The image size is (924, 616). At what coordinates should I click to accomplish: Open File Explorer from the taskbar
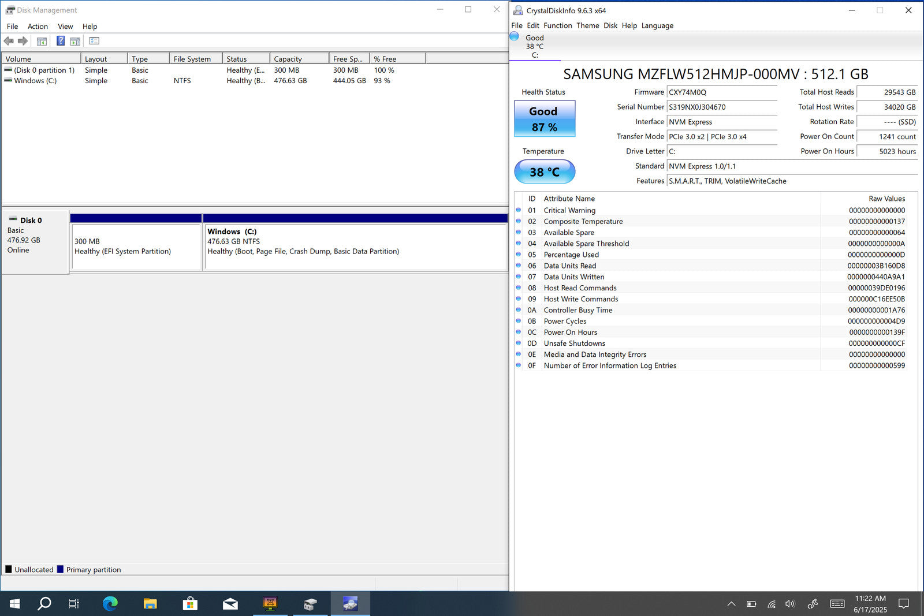[x=150, y=604]
